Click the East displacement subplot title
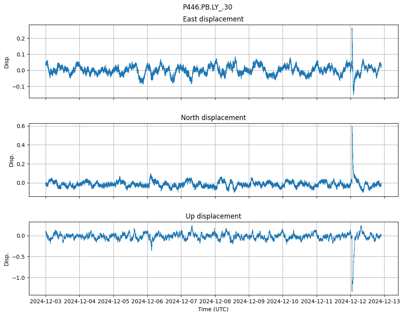404x316 pixels. (213, 19)
